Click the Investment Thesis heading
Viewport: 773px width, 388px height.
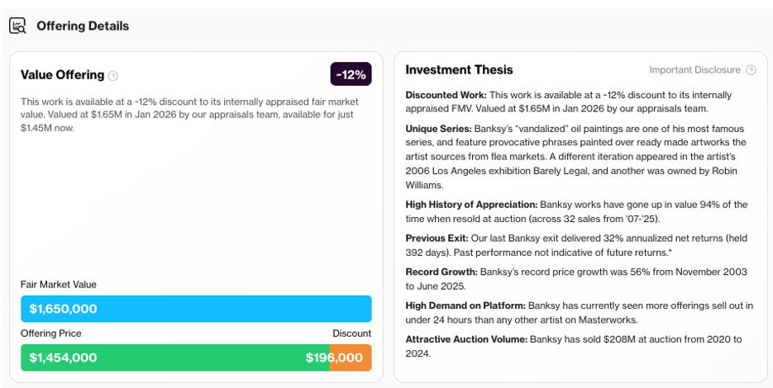point(459,70)
